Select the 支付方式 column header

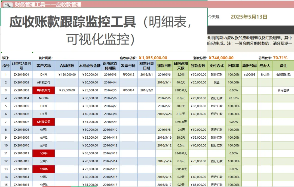point(217,66)
